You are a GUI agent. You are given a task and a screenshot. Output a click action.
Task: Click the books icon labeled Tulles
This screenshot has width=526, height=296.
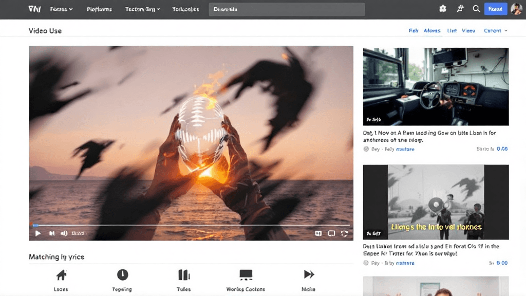point(184,275)
